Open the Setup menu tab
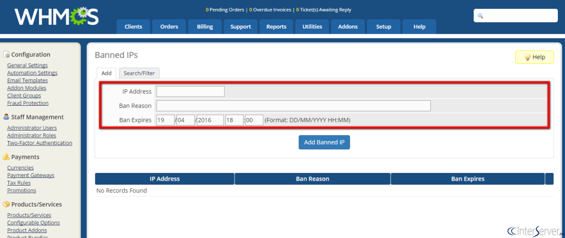 (384, 26)
